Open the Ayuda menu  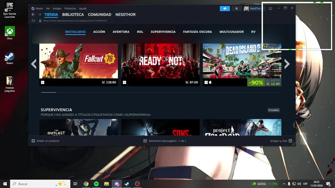83,8
